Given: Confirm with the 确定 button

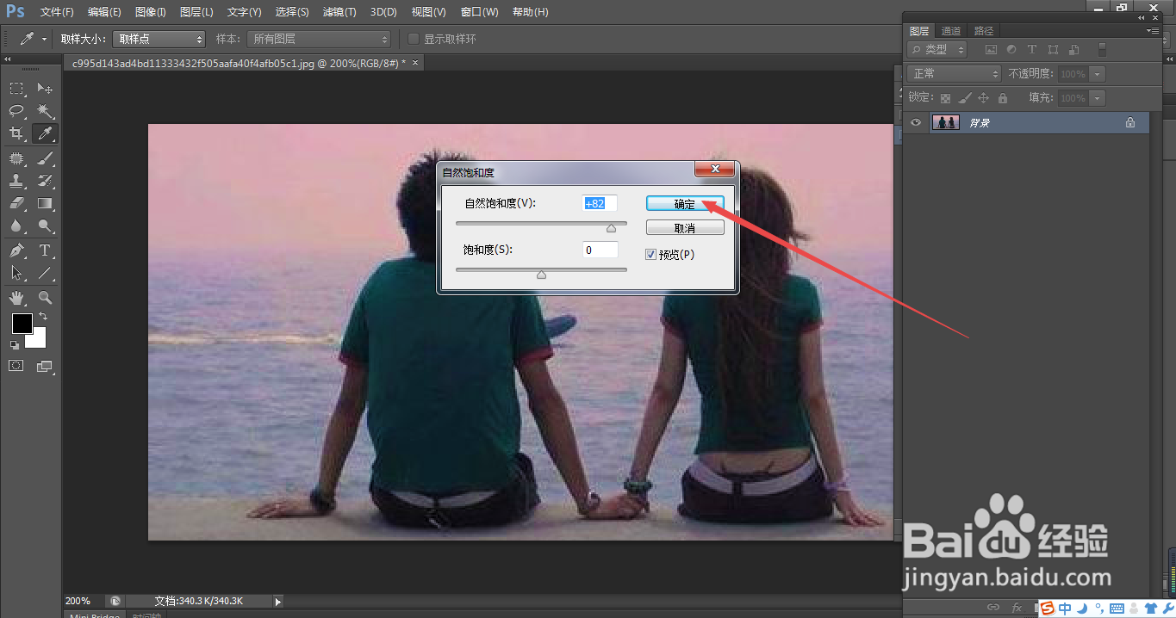Looking at the screenshot, I should tap(685, 204).
